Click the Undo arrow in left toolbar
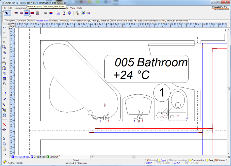231x166 pixels. [4, 28]
